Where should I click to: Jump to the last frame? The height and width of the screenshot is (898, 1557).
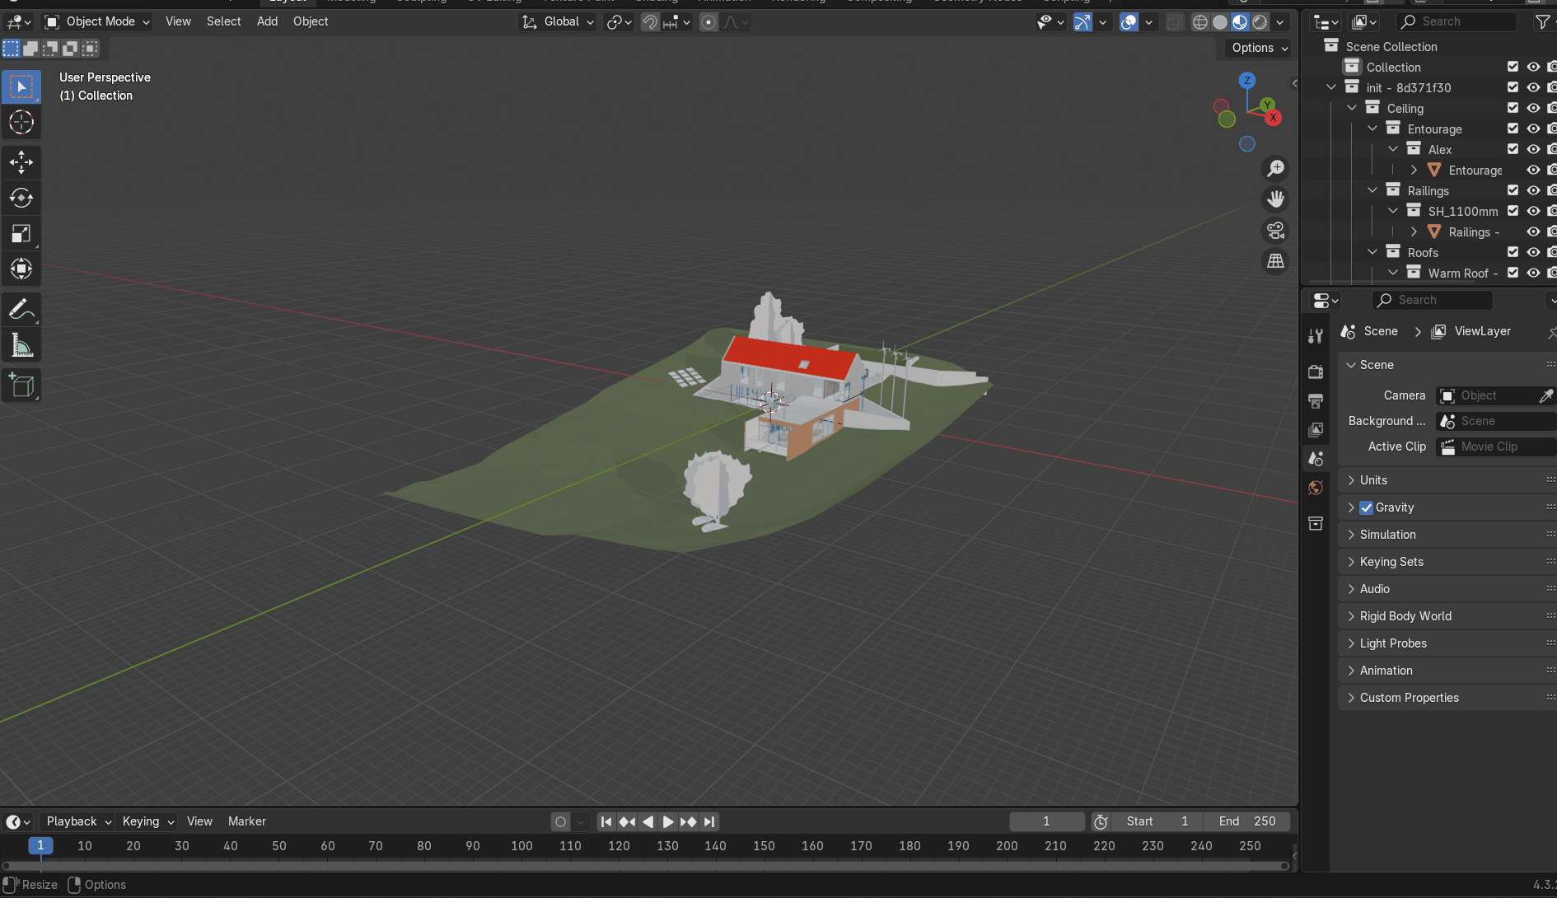709,821
